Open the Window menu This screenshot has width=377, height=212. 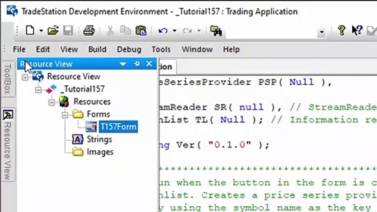pyautogui.click(x=197, y=49)
